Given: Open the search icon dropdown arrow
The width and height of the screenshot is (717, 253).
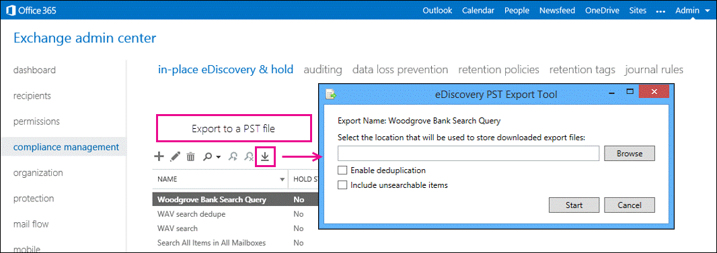Looking at the screenshot, I should [219, 157].
